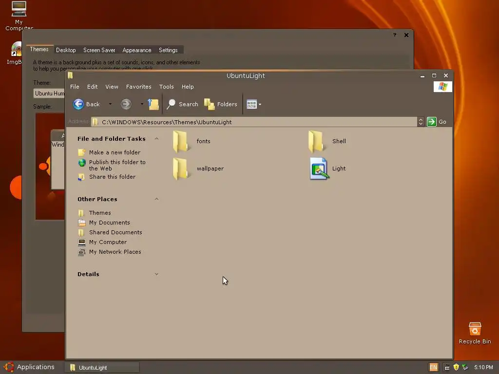Select the wallpaper folder icon
The image size is (499, 374).
[x=181, y=169]
